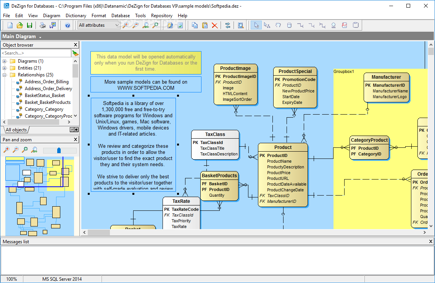Image resolution: width=435 pixels, height=283 pixels.
Task: Expand the Entities (21) tree node
Action: (x=5, y=68)
